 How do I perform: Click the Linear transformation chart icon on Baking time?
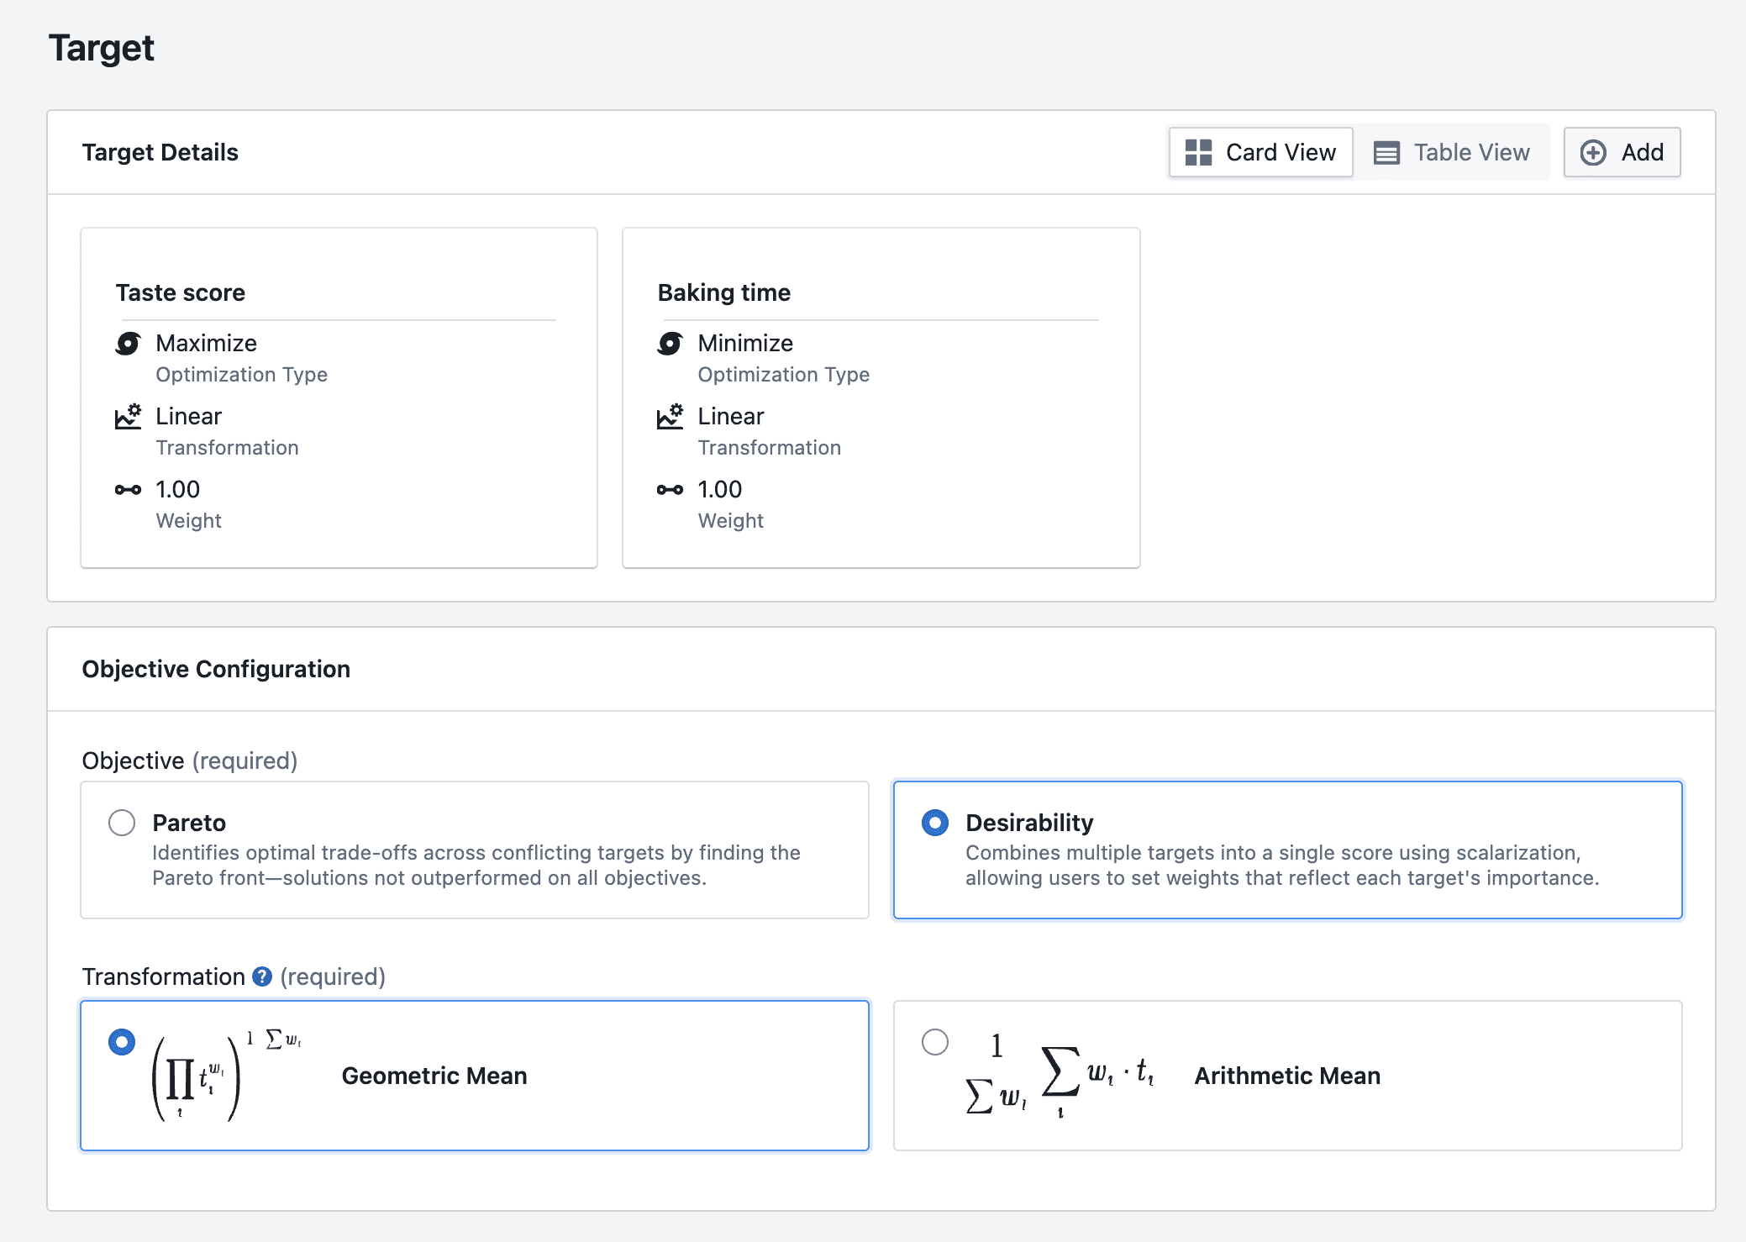(x=670, y=416)
